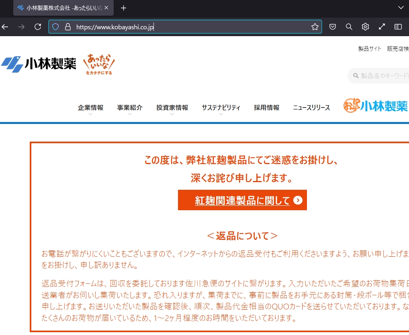
Task: Bookmark this page with the star
Action: (315, 27)
